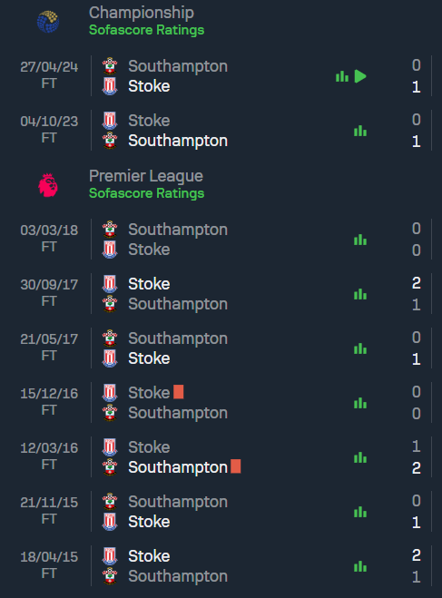
Task: Click Stoke's red card in the 15/12/16 match
Action: (x=179, y=392)
